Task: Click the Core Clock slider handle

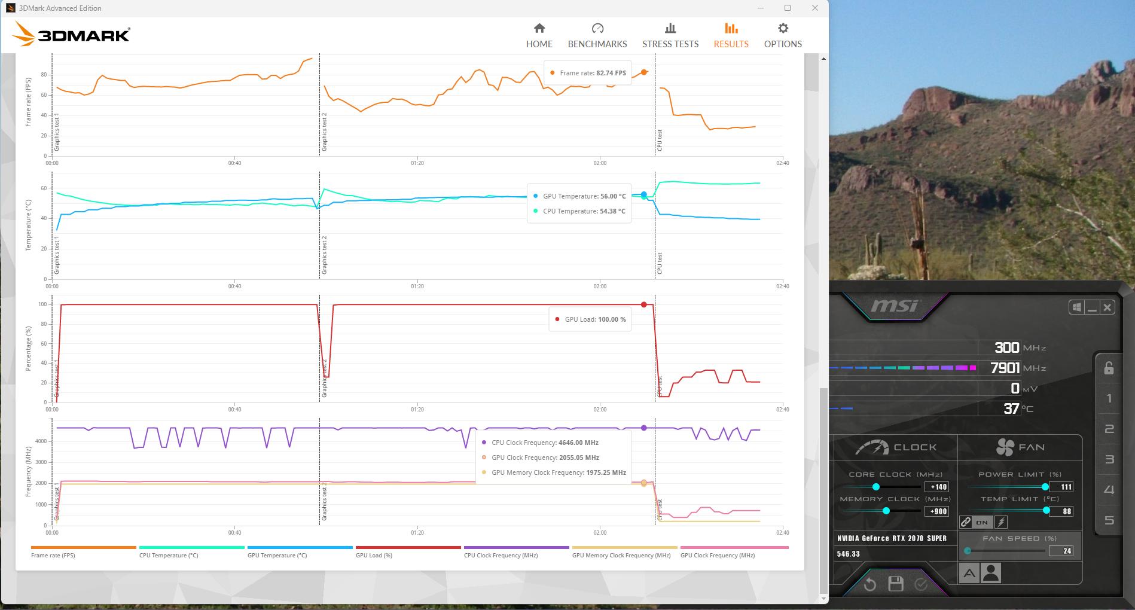Action: point(876,487)
